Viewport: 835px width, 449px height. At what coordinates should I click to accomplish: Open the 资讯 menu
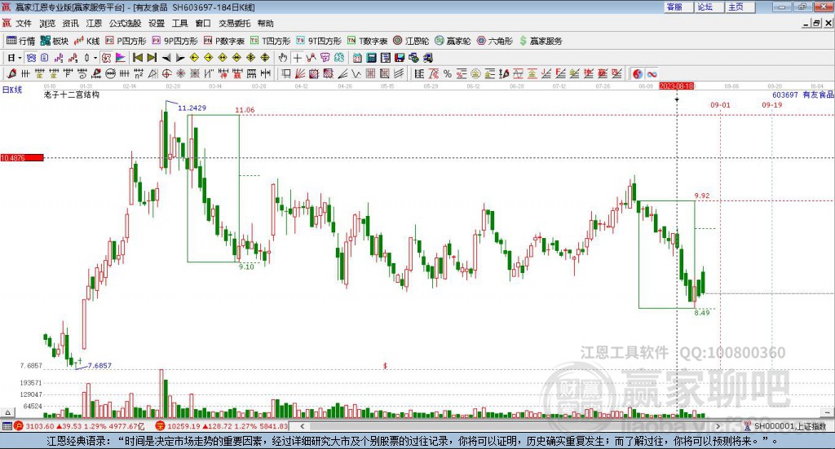[x=70, y=24]
